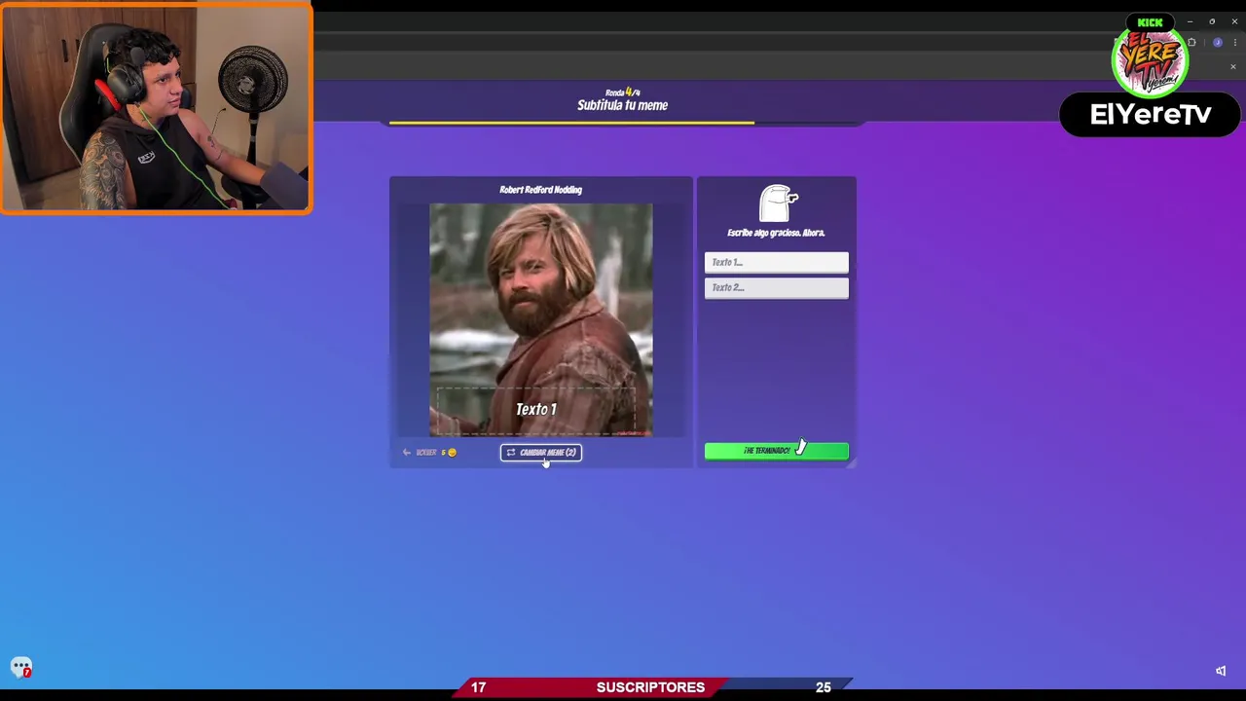Click the Ronda 4/4 round indicator
The image size is (1246, 701).
click(x=622, y=92)
